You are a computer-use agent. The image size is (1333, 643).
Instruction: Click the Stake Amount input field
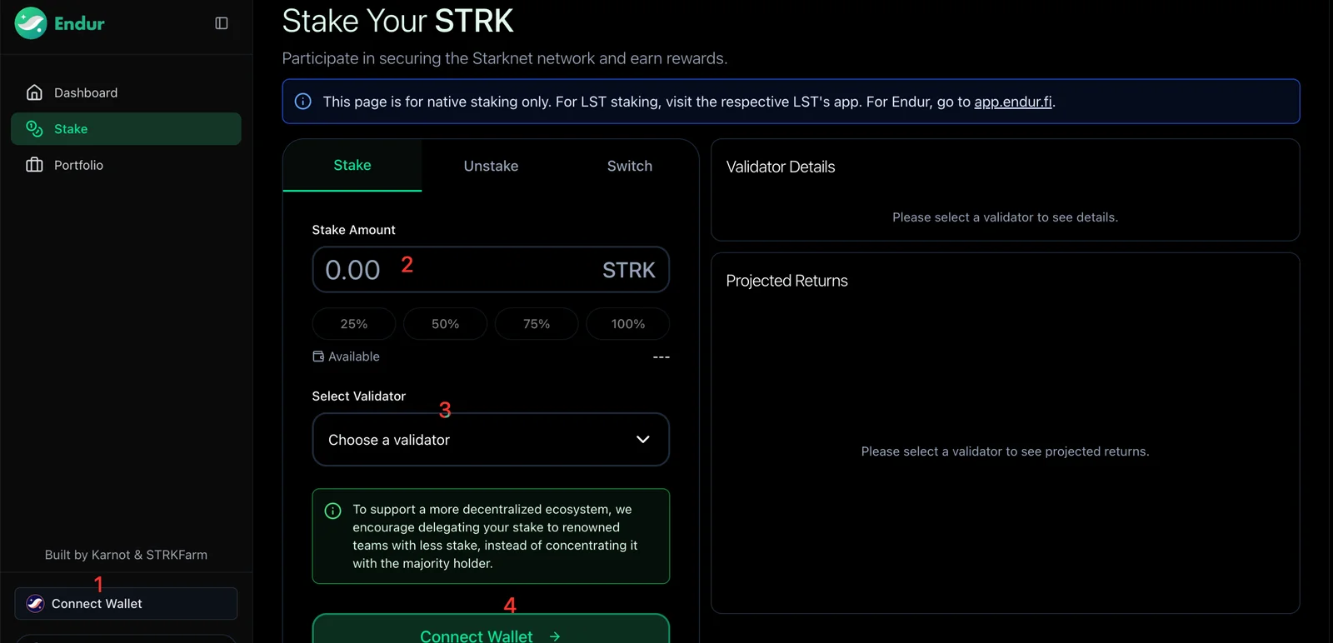click(491, 270)
